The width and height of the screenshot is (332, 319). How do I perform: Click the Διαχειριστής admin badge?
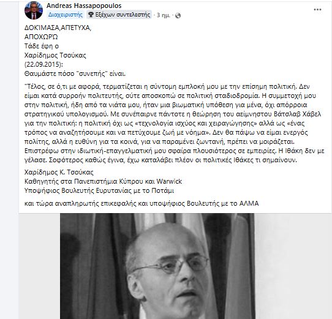[x=65, y=15]
